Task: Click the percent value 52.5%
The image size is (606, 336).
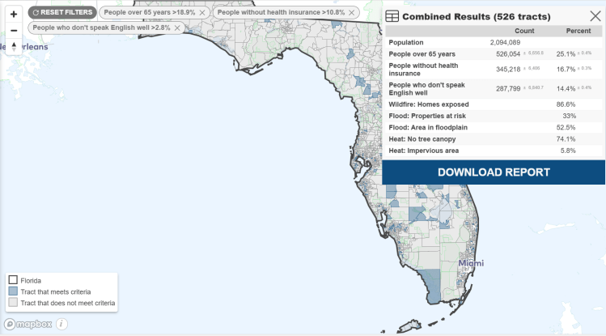Action: [x=566, y=128]
